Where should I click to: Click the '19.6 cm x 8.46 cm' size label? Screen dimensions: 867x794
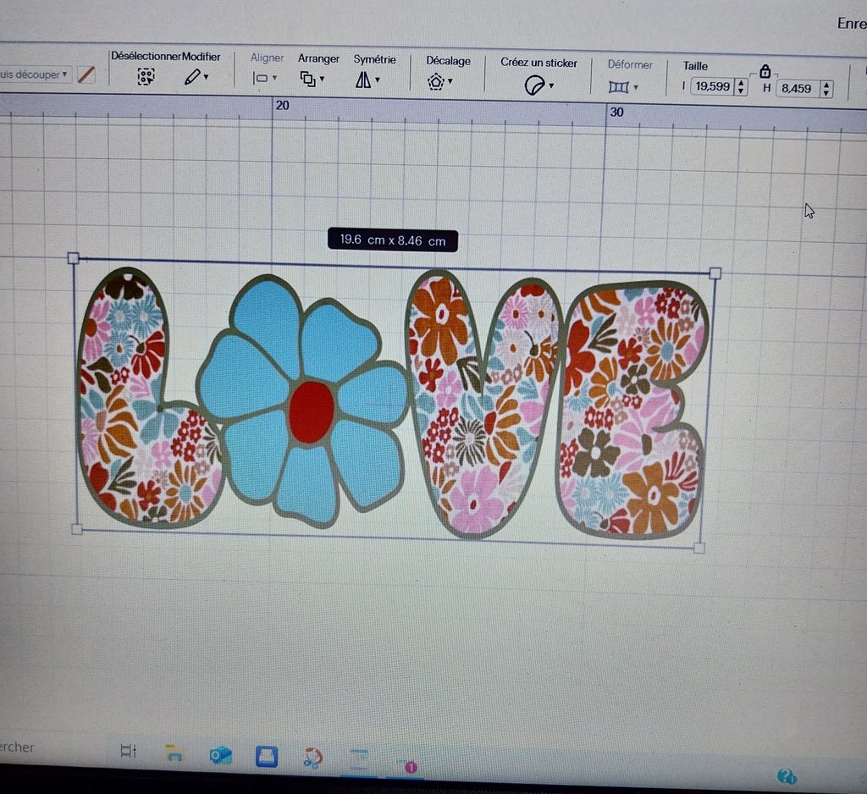pyautogui.click(x=393, y=240)
